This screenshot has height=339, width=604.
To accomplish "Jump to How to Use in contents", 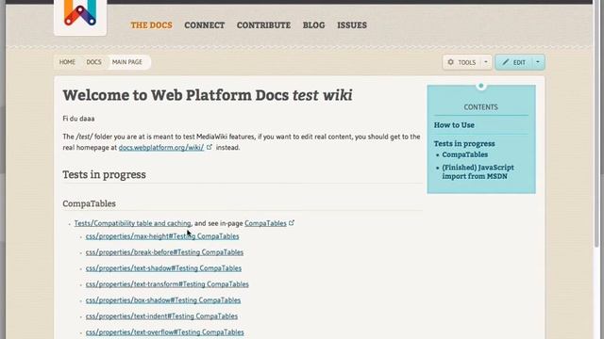I will 454,125.
